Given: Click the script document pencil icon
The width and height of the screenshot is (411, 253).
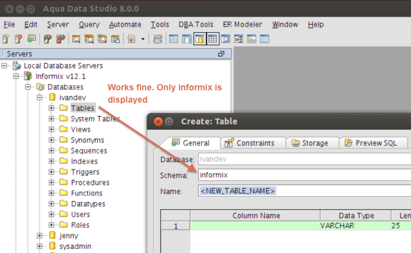Looking at the screenshot, I should [131, 39].
